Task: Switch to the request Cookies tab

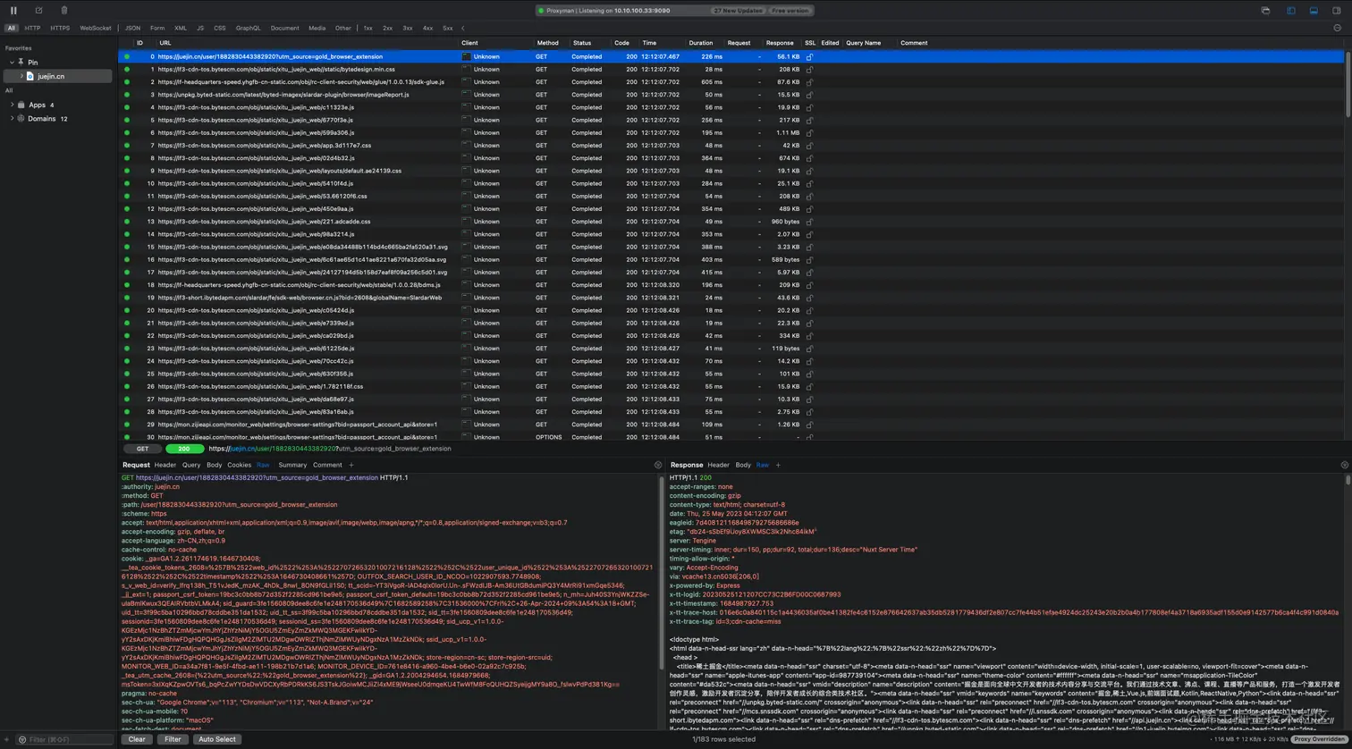Action: click(239, 465)
